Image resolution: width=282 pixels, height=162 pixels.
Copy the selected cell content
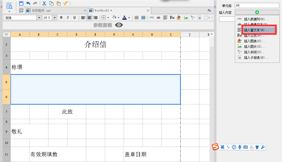click(51, 3)
